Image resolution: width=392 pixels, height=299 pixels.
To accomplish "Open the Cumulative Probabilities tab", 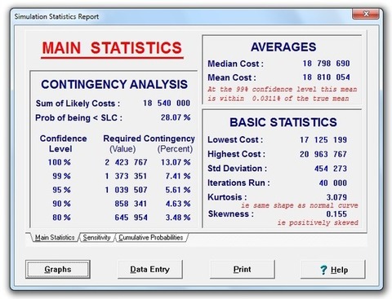I will pyautogui.click(x=151, y=237).
